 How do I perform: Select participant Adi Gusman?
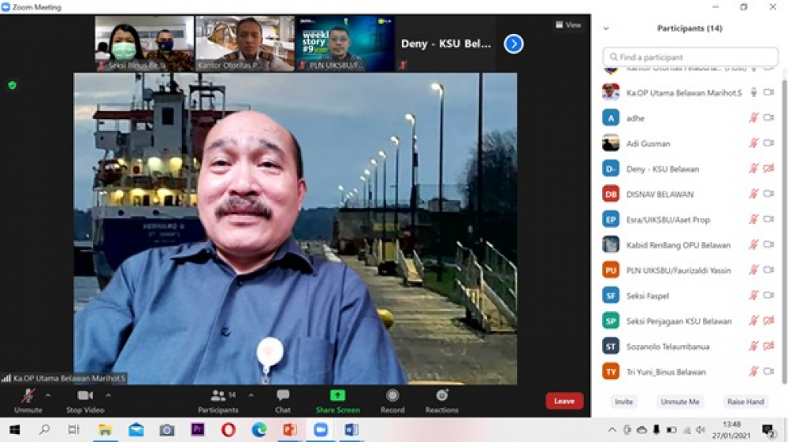(690, 143)
